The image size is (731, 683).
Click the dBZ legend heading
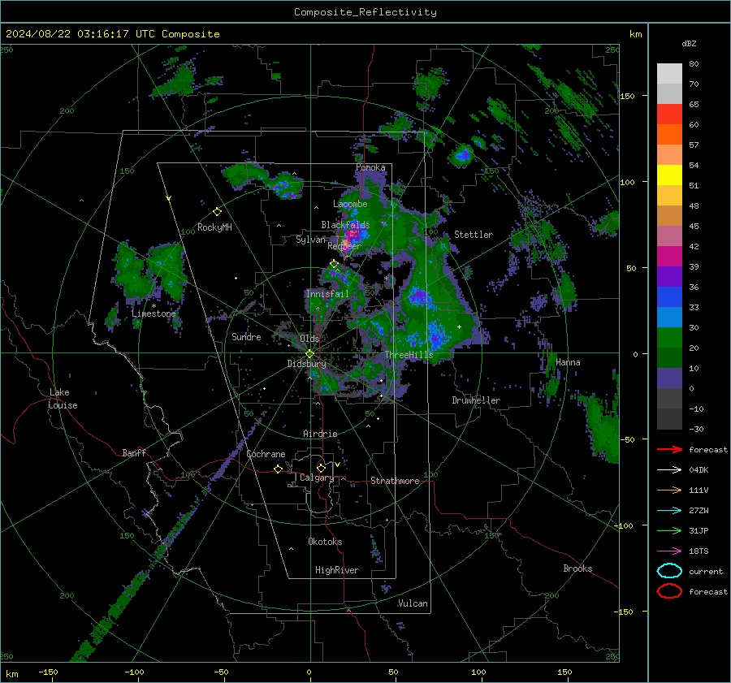[689, 44]
